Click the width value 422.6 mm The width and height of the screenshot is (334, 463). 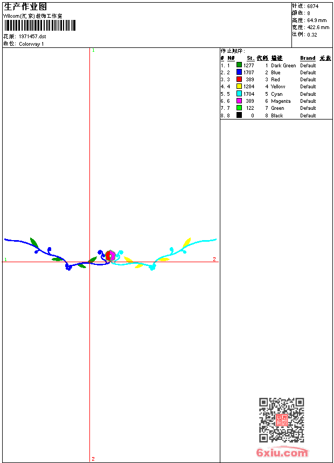318,27
